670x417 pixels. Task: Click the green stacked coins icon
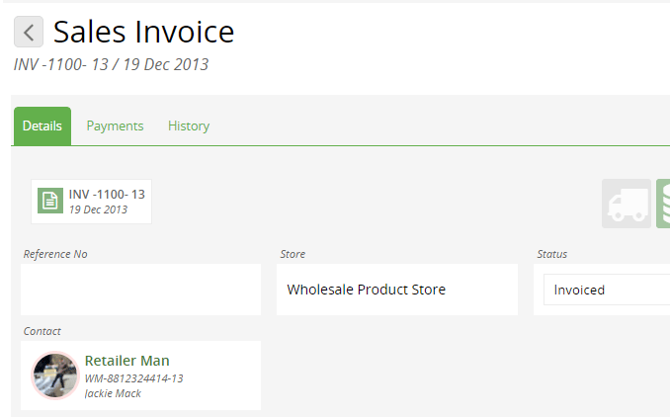tap(663, 204)
